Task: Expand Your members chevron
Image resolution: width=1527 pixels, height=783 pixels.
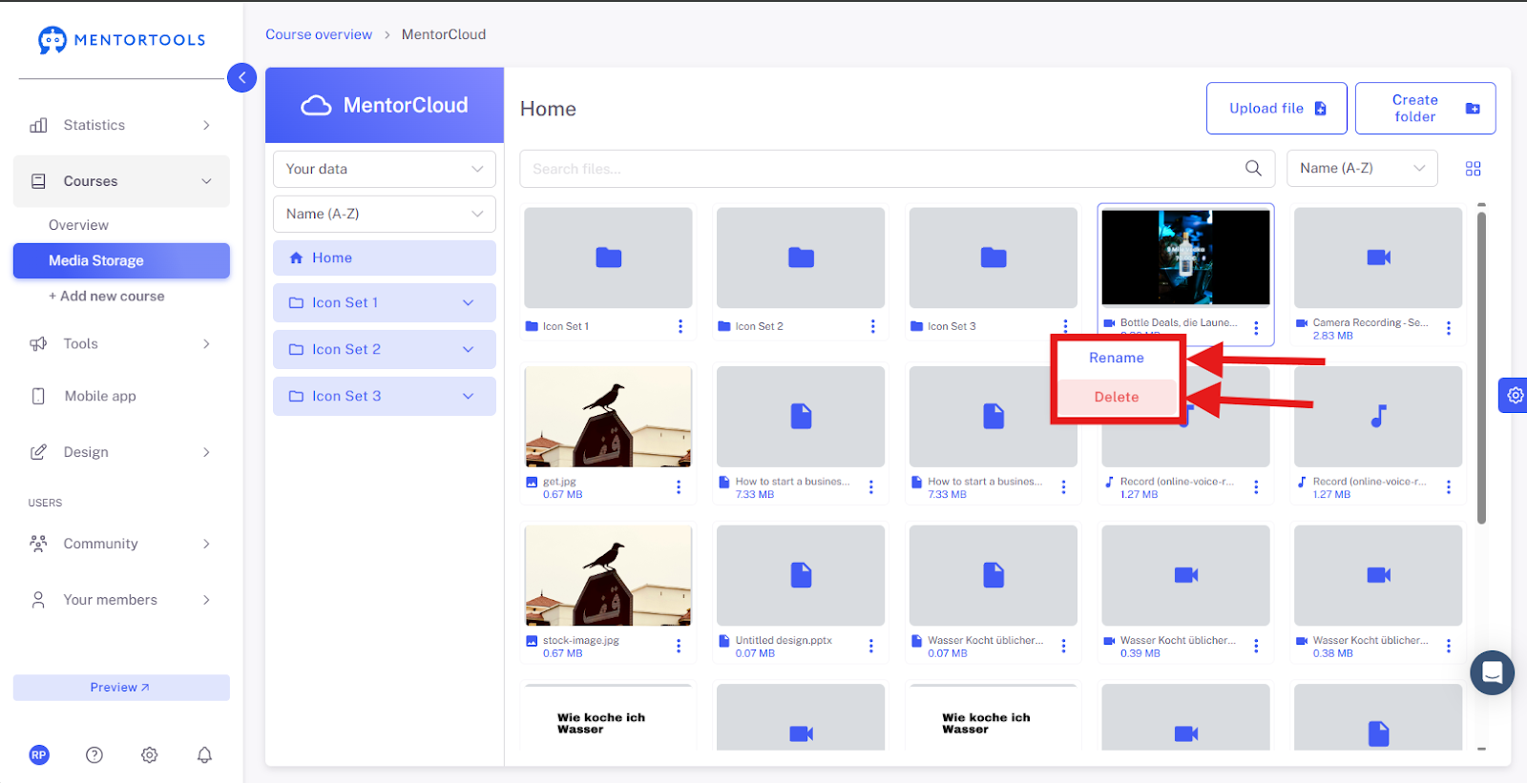Action: (x=206, y=600)
